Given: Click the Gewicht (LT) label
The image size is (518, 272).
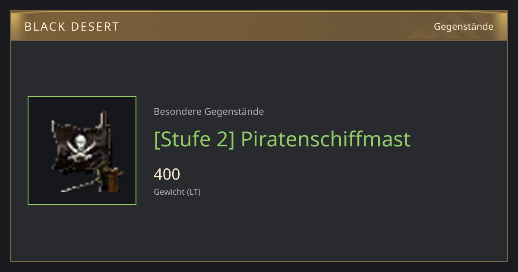Looking at the screenshot, I should point(177,192).
